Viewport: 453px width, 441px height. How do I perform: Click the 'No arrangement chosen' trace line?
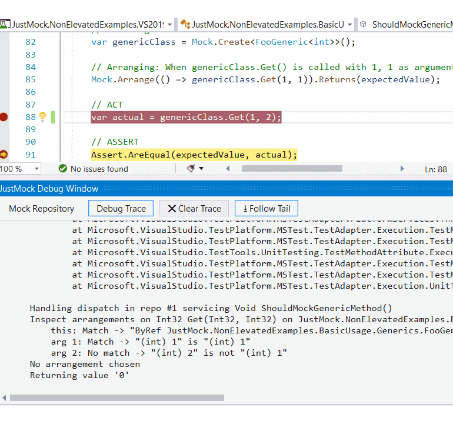tap(85, 364)
